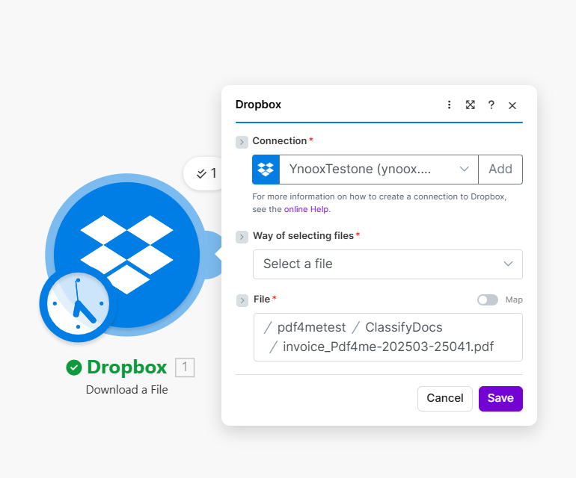Screen dimensions: 576x478
Task: Click the ClassifyDocs folder path segment
Action: (404, 327)
